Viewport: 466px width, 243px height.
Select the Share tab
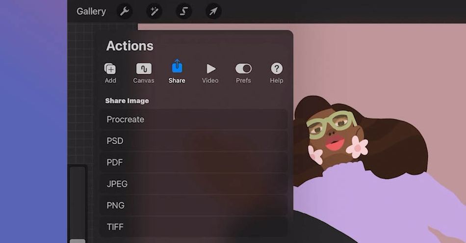pos(177,72)
